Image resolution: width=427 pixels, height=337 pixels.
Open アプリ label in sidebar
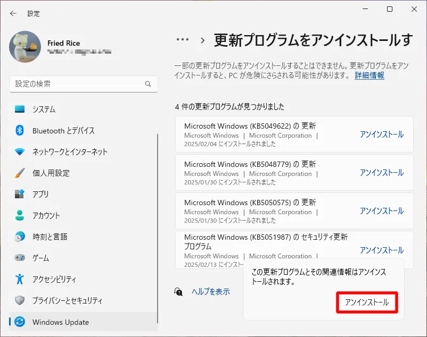(x=40, y=194)
